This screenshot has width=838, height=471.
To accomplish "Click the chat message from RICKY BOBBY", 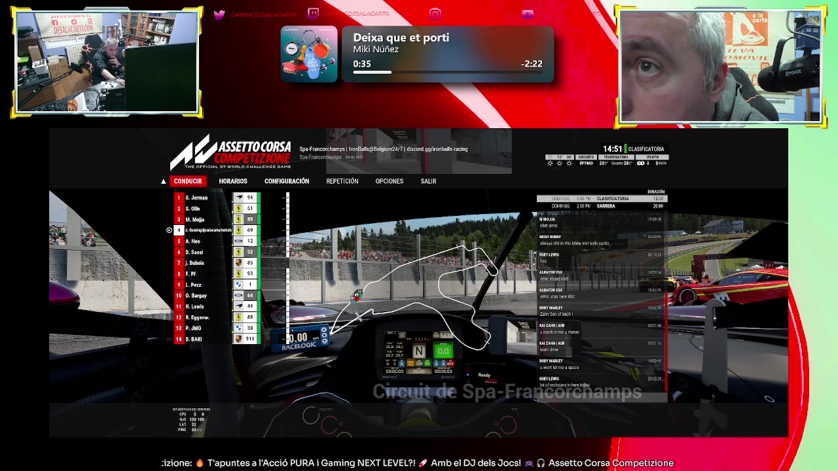I will pyautogui.click(x=600, y=240).
